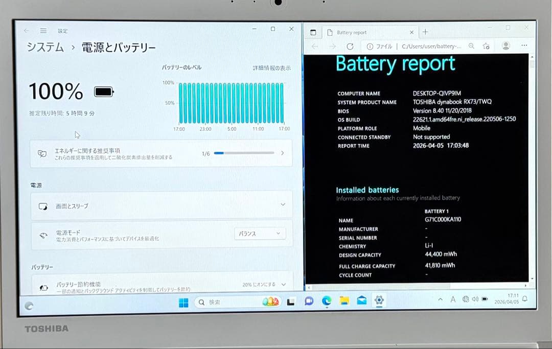The width and height of the screenshot is (552, 349).
Task: Click the battery saver leaf icon
Action: point(44,288)
